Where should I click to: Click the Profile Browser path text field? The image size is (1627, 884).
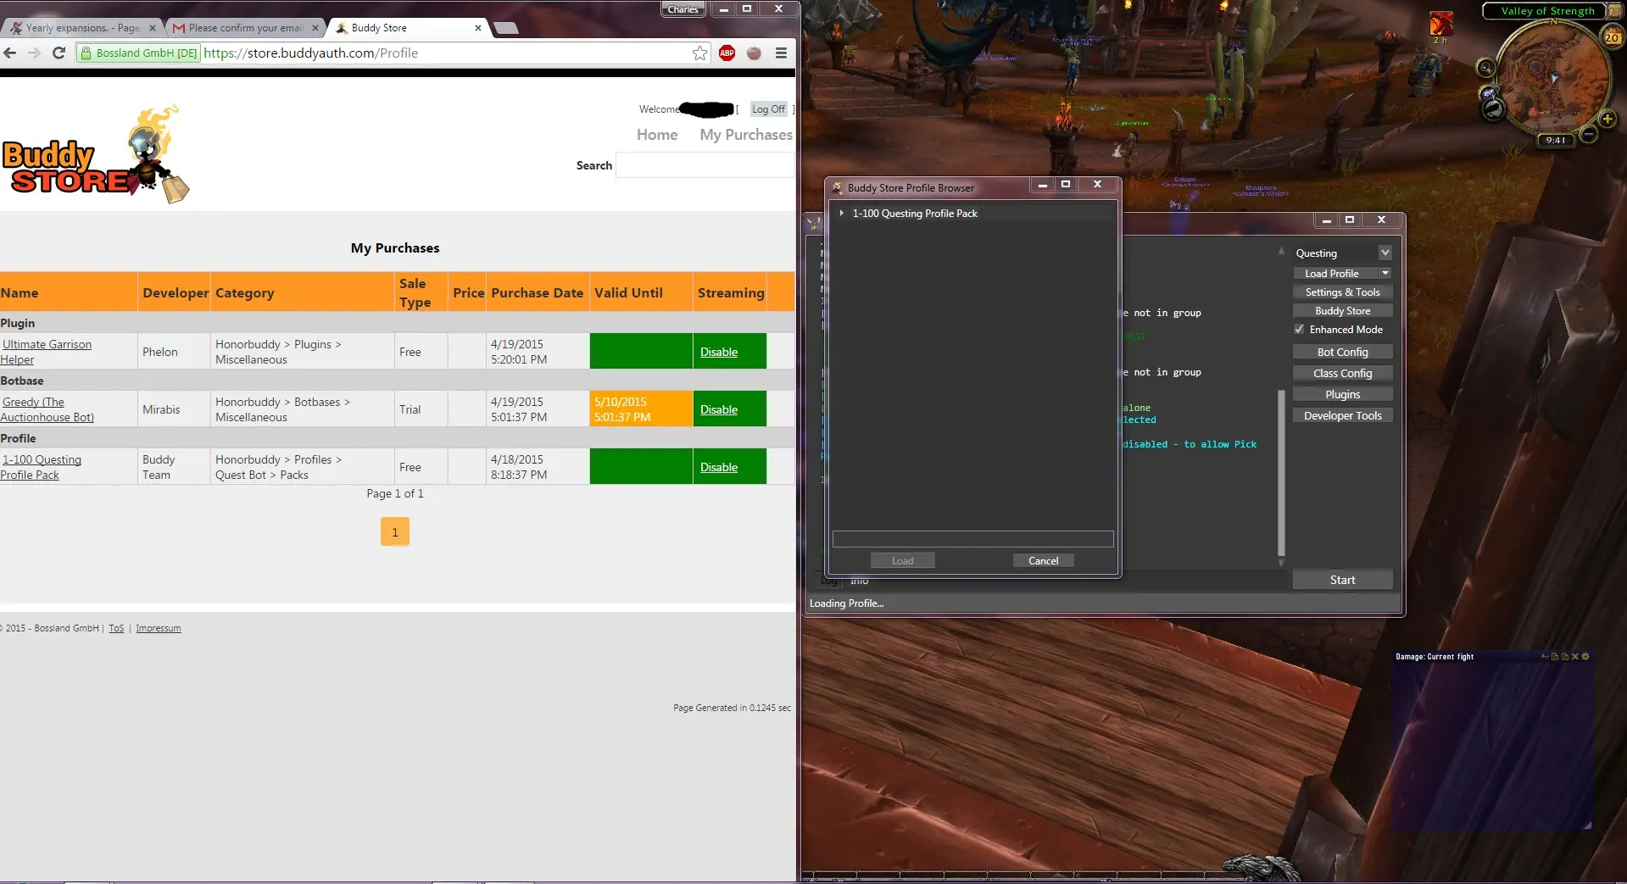[972, 539]
